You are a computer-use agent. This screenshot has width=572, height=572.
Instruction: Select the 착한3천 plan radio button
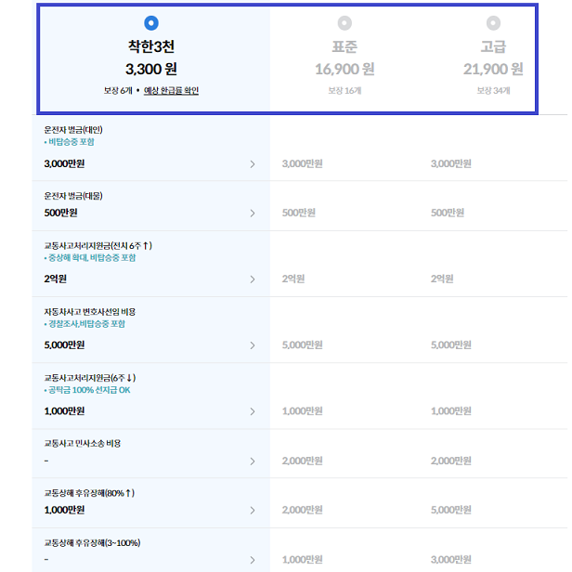151,23
